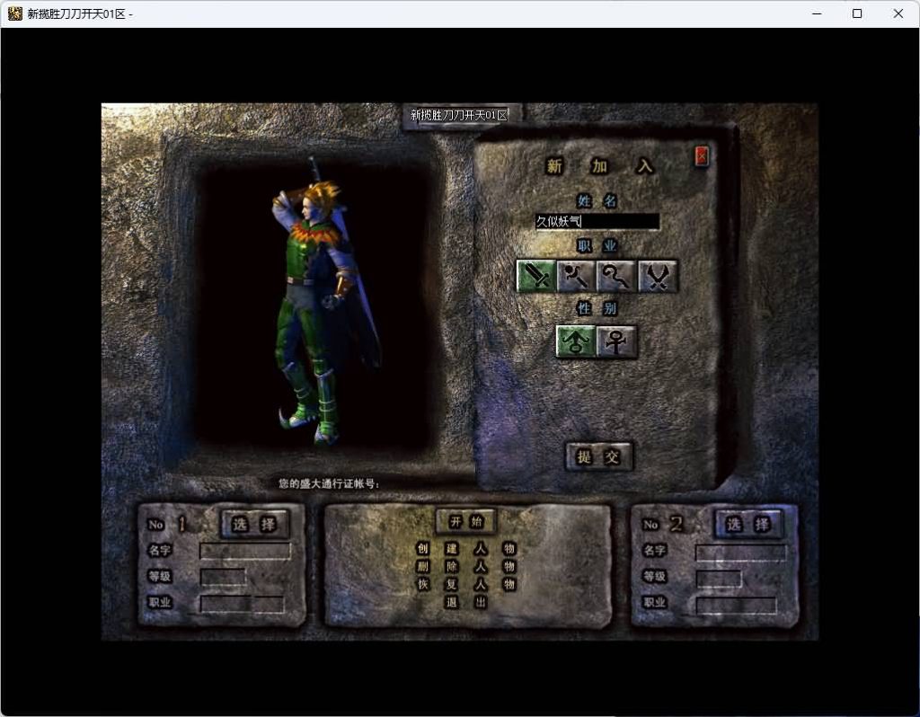The height and width of the screenshot is (717, 920).
Task: Choose 恢复人物 restore character option
Action: point(465,584)
